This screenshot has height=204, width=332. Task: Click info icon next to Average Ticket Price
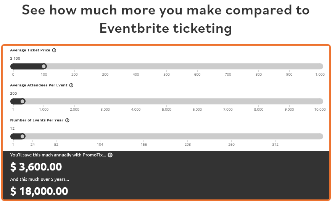54,50
